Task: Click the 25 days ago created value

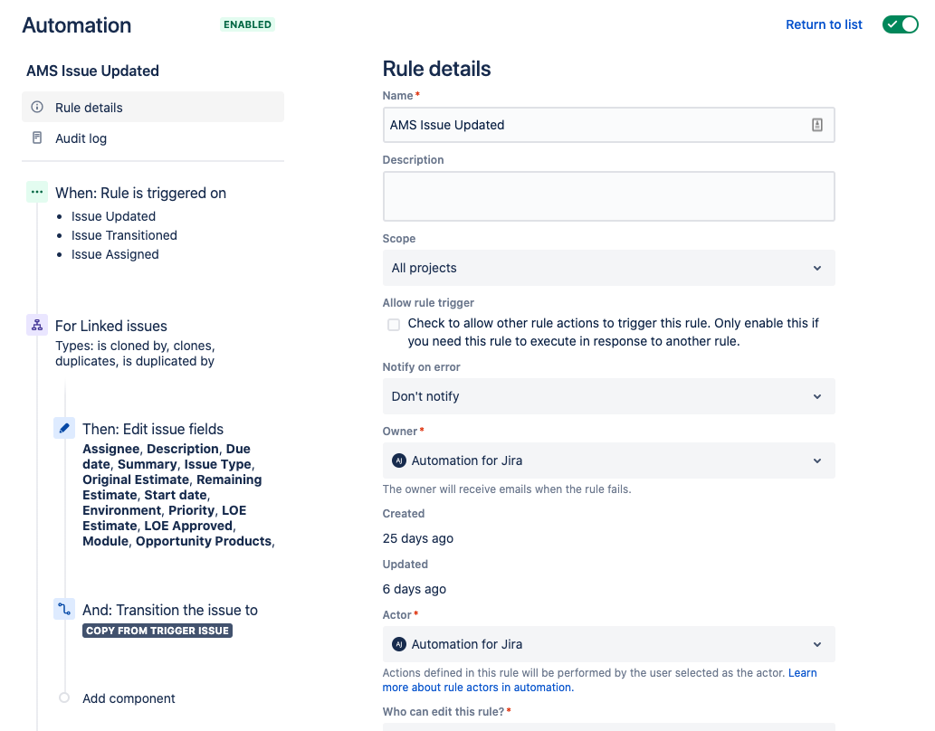Action: point(418,538)
